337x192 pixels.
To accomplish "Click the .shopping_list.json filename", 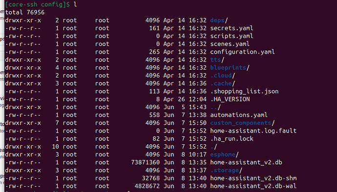I will pyautogui.click(x=244, y=92).
